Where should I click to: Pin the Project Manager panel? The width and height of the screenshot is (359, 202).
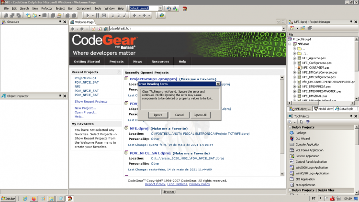click(351, 22)
